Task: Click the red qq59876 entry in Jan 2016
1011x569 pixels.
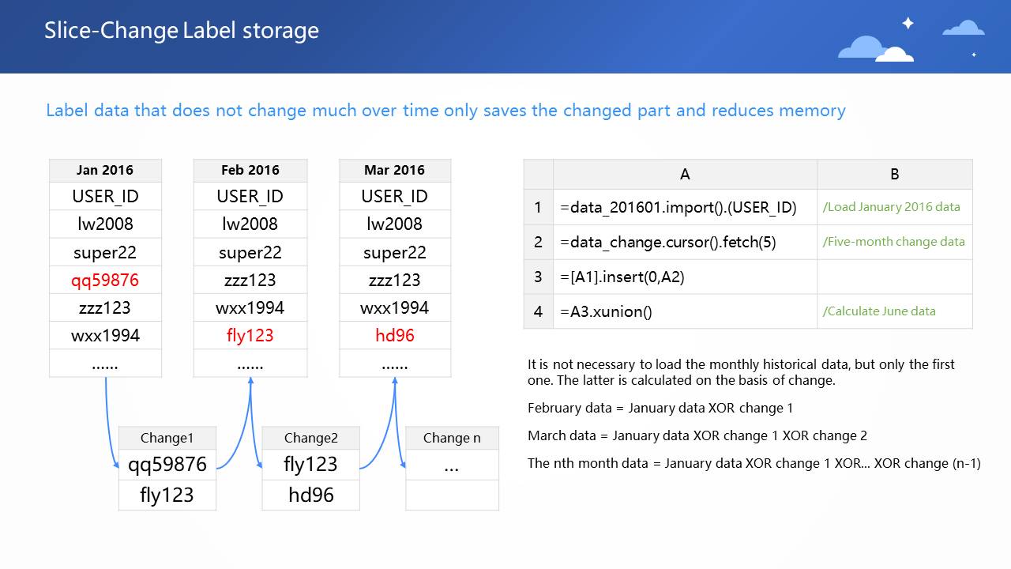Action: pos(105,280)
